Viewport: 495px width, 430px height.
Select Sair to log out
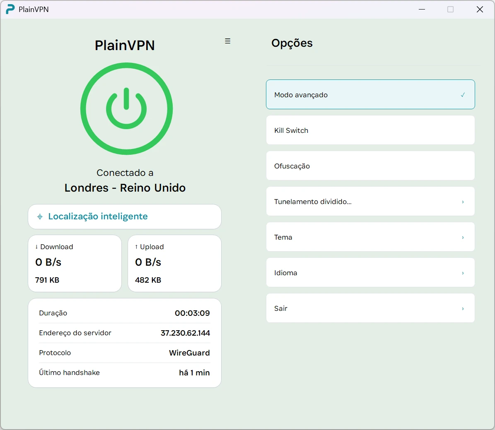pyautogui.click(x=370, y=308)
